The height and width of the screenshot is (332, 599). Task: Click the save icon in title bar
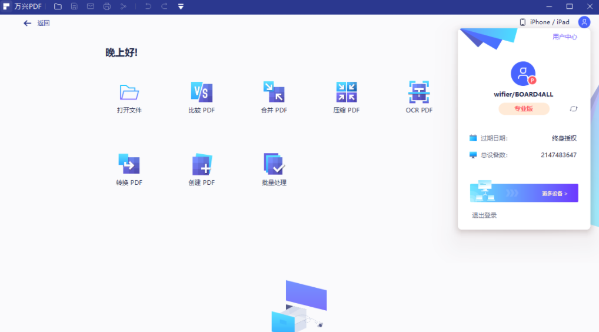point(74,6)
